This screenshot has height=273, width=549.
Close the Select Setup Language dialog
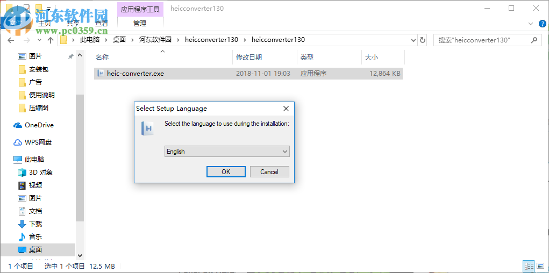click(x=286, y=109)
